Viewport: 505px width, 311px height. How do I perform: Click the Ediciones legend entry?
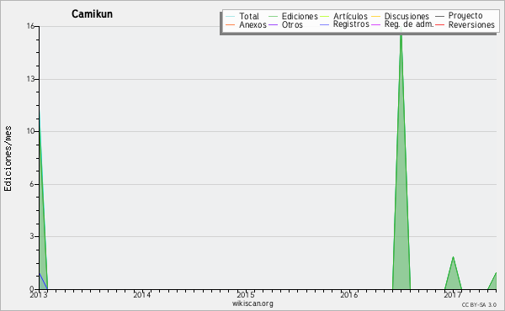pos(293,16)
